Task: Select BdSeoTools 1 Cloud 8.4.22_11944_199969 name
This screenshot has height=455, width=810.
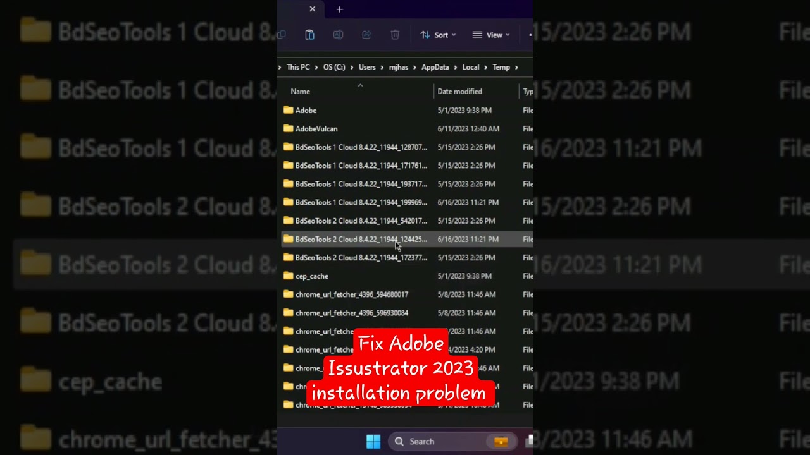Action: coord(361,202)
